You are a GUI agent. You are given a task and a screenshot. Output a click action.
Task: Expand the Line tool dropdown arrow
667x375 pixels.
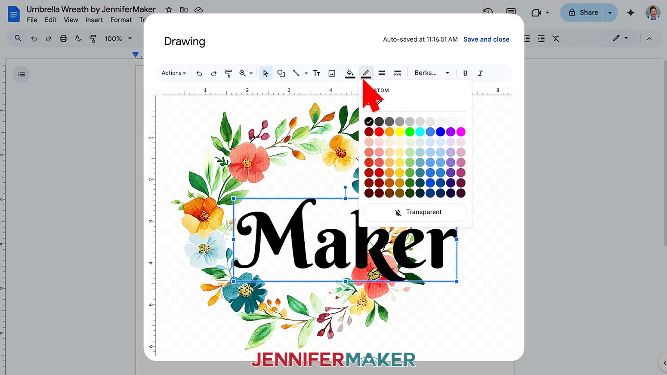click(306, 74)
